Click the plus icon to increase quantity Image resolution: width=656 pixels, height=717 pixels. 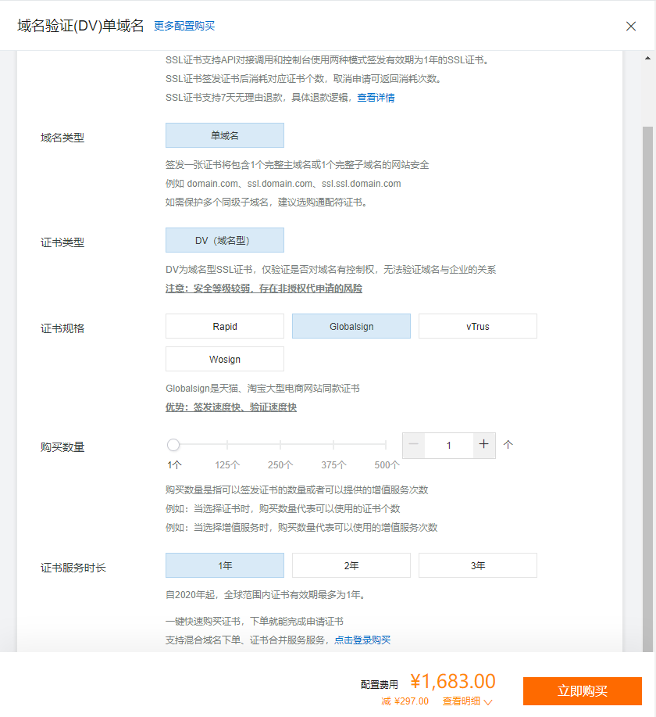483,445
